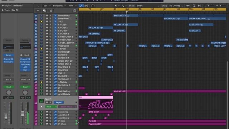Screen dimensions: 229x129
Task: Open the Compressor plugin slot
Action: [x=25, y=62]
